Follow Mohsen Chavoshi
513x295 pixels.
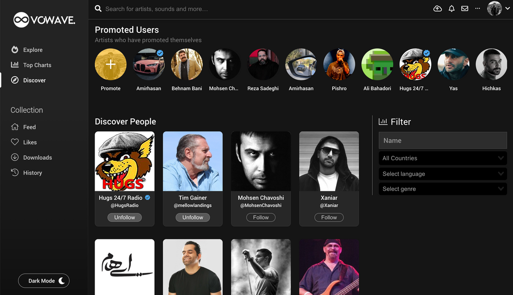click(261, 217)
